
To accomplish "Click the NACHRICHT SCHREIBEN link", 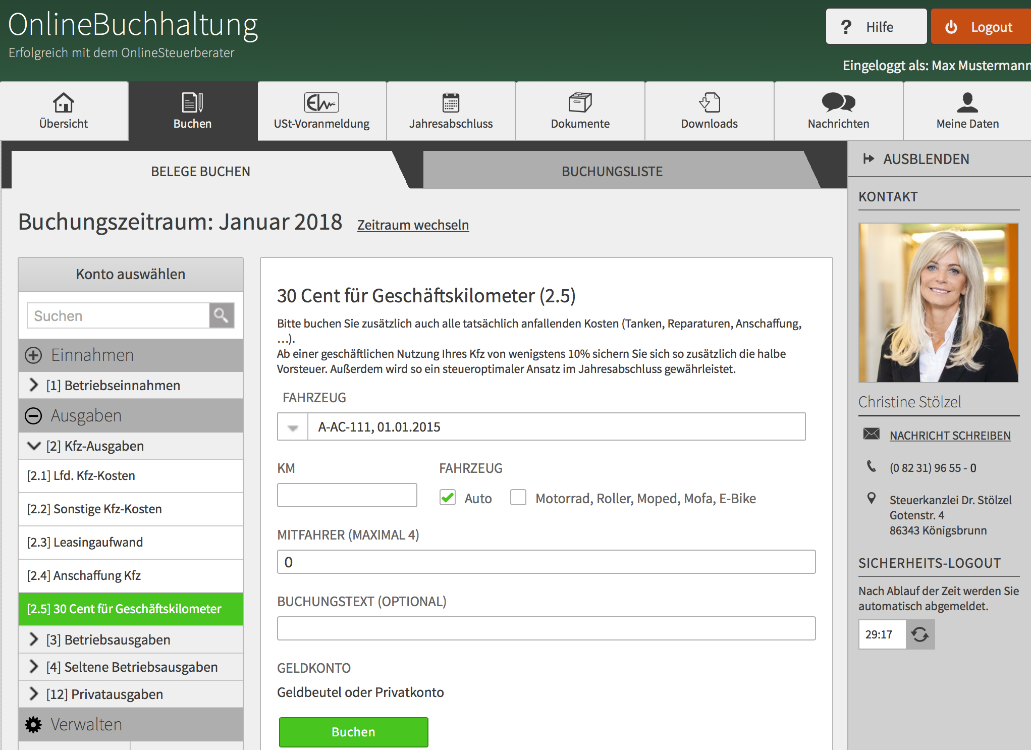I will coord(950,435).
